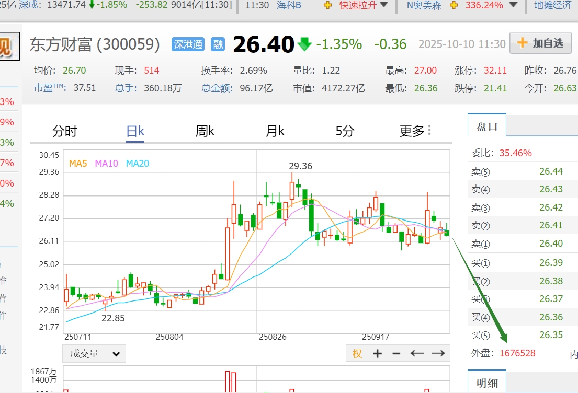Open the 成交量 indicator dropdown
578x393 pixels.
point(94,354)
